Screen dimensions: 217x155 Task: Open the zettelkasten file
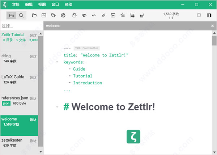(x=19, y=145)
